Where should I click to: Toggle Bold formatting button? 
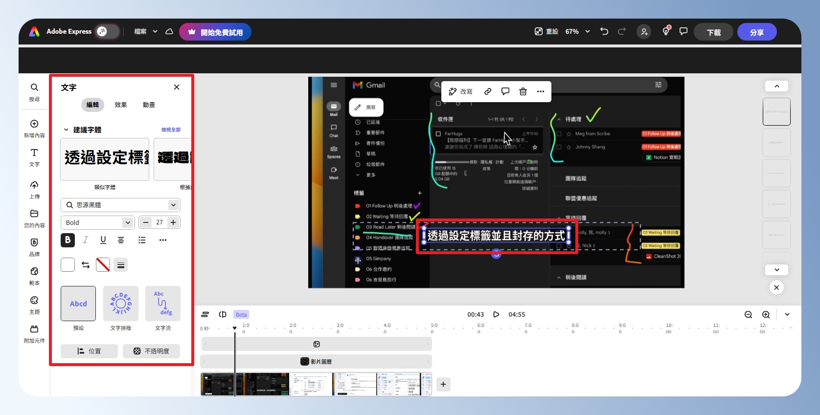coord(68,240)
